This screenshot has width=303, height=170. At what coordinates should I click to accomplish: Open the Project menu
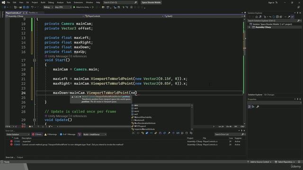coord(35,2)
